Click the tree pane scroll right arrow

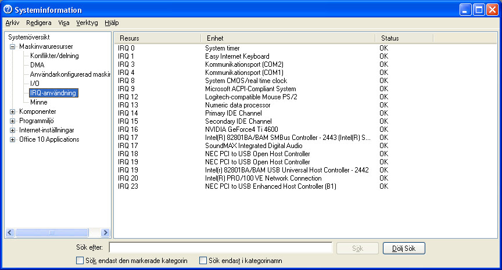(105, 233)
